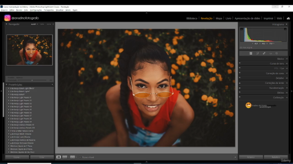The image size is (293, 164).
Task: Collapse the Histograma panel
Action: point(287,24)
